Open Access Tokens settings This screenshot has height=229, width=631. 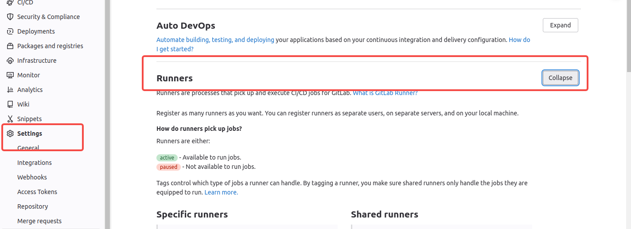click(x=37, y=192)
